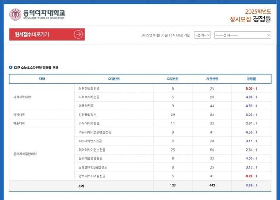Click the 모집인원 column header
280x200 pixels.
pos(173,79)
